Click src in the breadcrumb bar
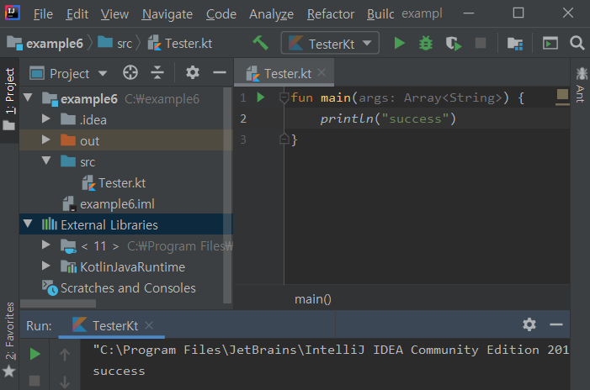Viewport: 590px width, 390px height. pyautogui.click(x=114, y=44)
